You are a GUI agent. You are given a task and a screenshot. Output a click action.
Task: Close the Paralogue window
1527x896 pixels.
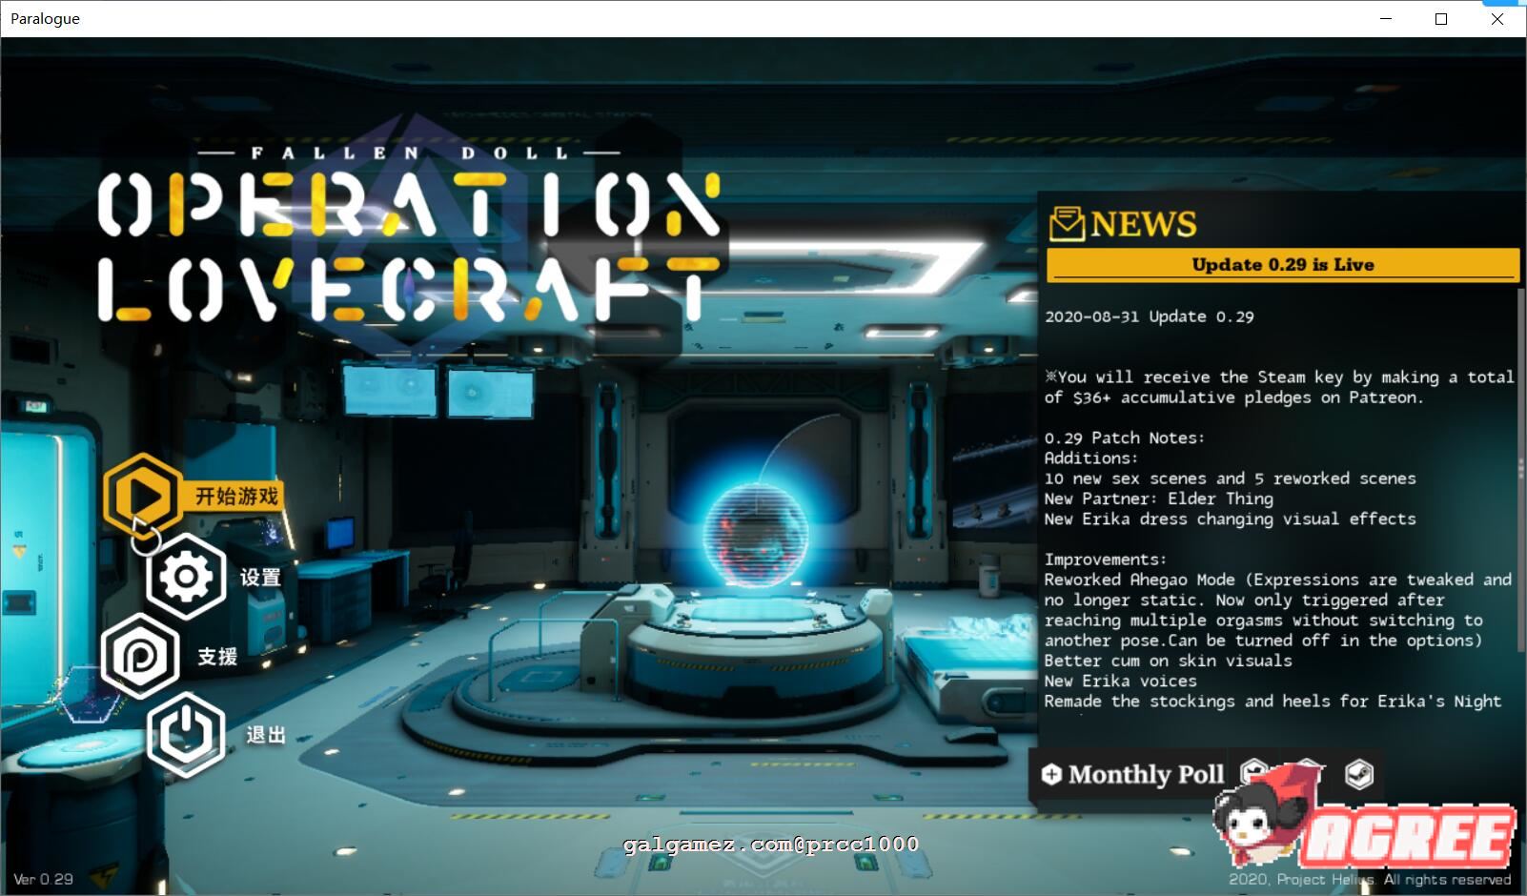click(1497, 19)
